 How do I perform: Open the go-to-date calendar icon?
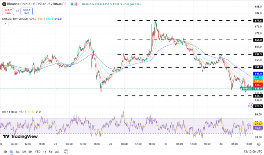(66, 151)
